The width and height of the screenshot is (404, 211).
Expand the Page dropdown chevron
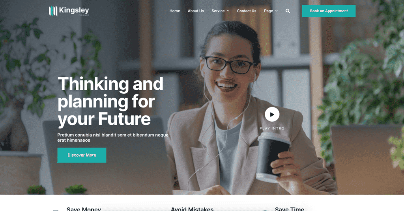pos(277,11)
